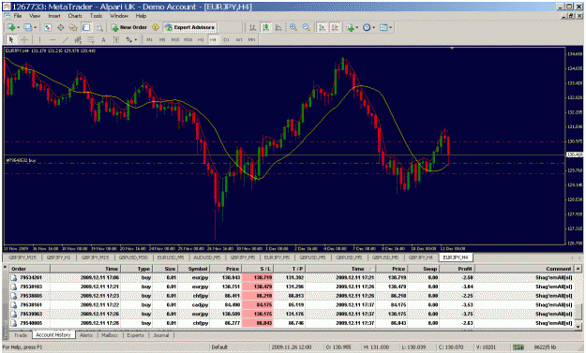Toggle the Terminal window icon
586x353 pixels.
pyautogui.click(x=86, y=27)
